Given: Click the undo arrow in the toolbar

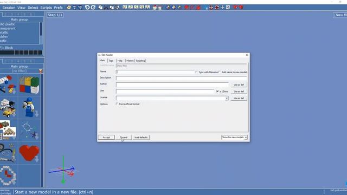Looking at the screenshot, I should 87,7.
